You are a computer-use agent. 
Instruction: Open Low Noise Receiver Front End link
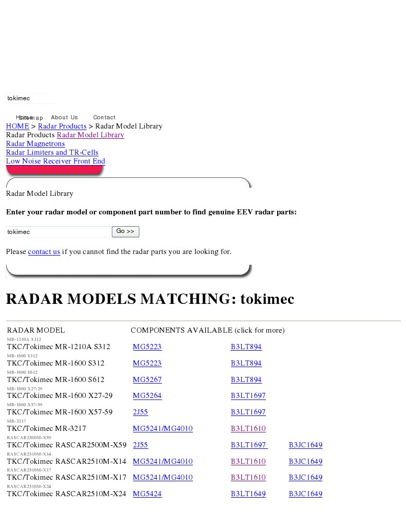pyautogui.click(x=55, y=161)
